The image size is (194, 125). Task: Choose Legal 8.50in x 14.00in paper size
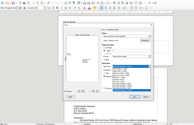[x=132, y=71]
